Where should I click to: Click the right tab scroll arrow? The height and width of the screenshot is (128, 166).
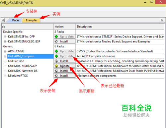coord(162,20)
